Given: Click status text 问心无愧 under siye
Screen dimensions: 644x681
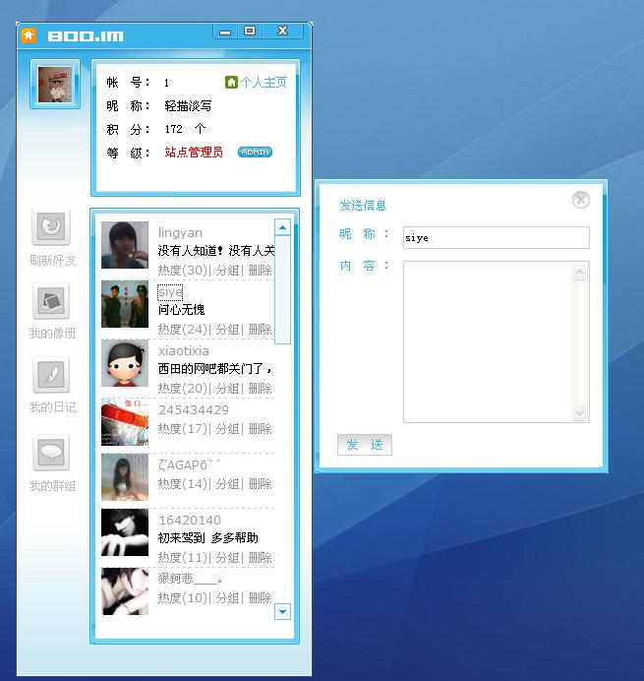Looking at the screenshot, I should (x=181, y=310).
